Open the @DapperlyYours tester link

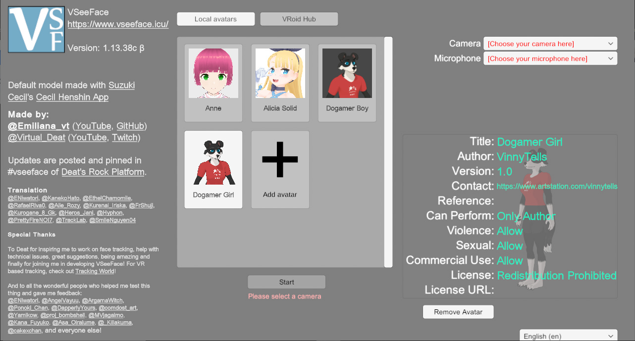[x=74, y=308]
